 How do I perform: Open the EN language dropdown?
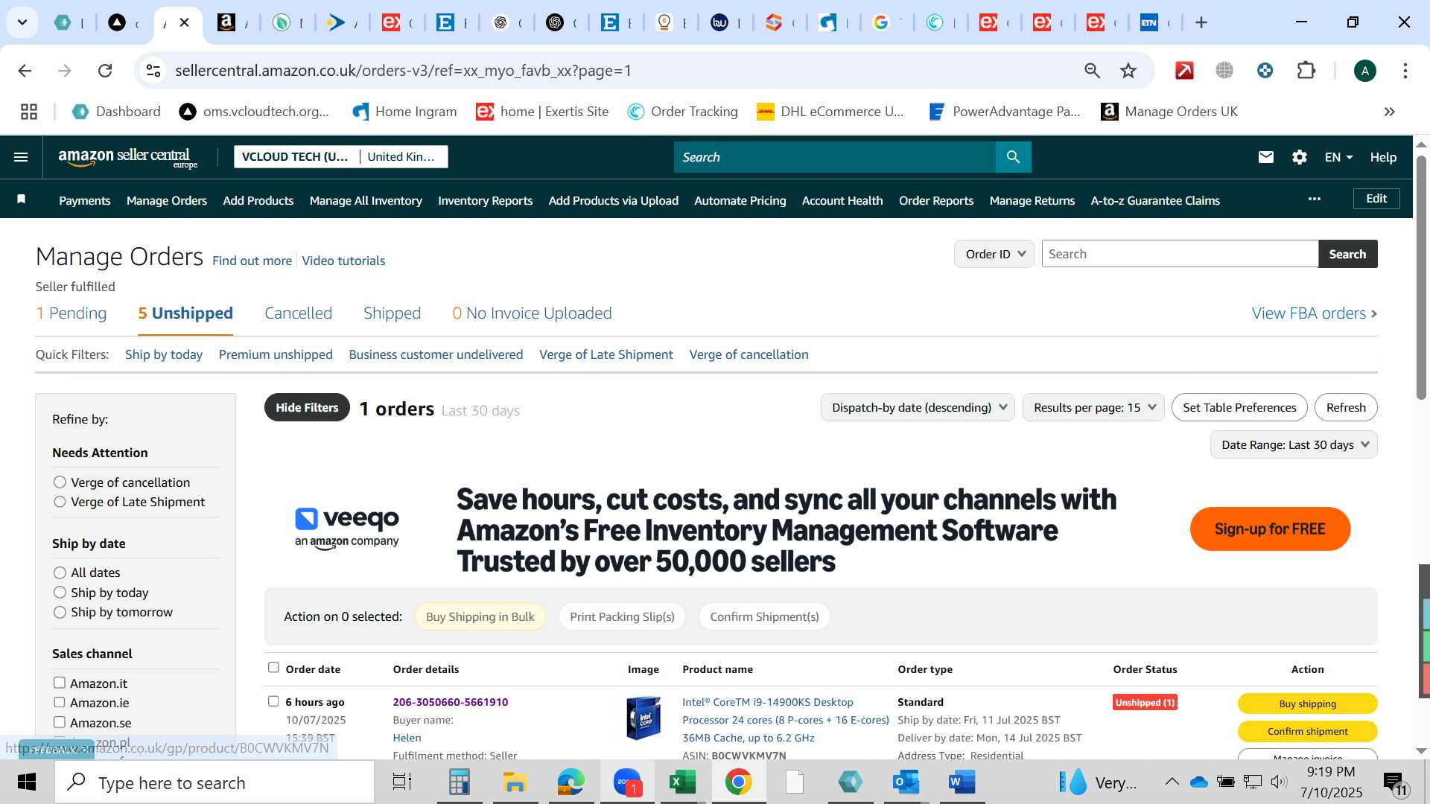(1338, 157)
